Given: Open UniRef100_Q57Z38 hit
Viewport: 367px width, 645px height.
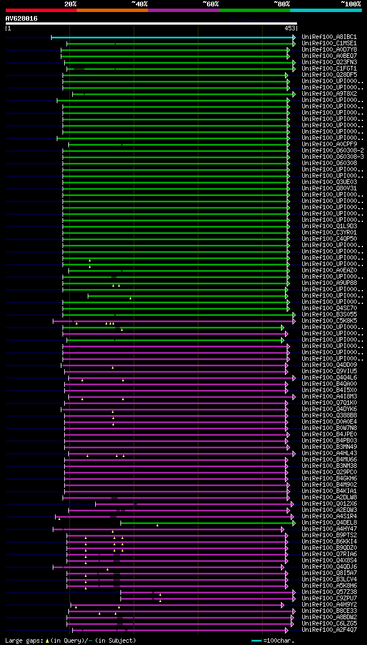Looking at the screenshot, I should 329,592.
